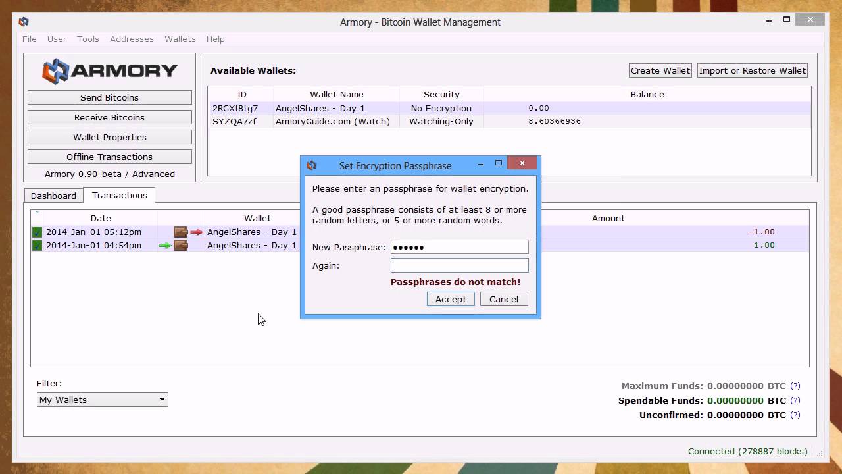Click Send Bitcoins button
Viewport: 842px width, 474px height.
[110, 97]
